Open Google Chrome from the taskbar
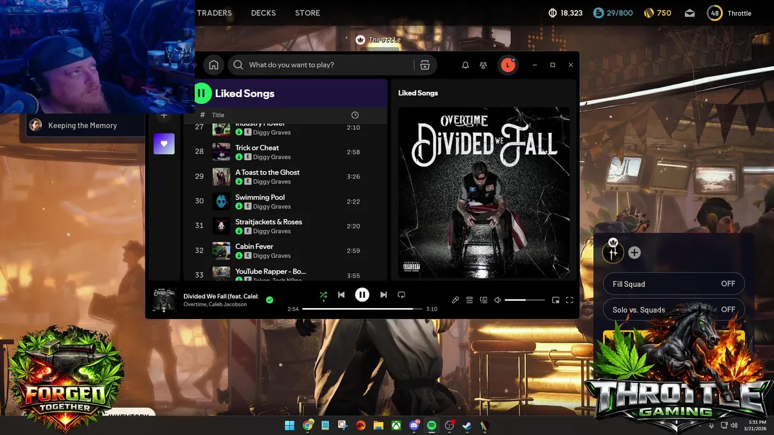This screenshot has width=774, height=435. [308, 425]
